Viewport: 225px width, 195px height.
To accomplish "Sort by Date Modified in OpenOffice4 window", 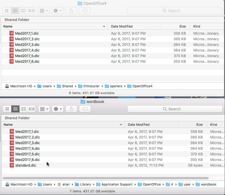I will coord(122,26).
